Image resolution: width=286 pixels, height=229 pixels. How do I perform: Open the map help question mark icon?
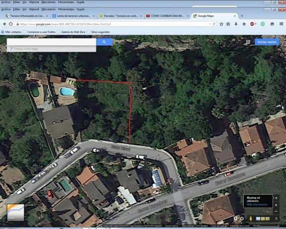click(236, 219)
